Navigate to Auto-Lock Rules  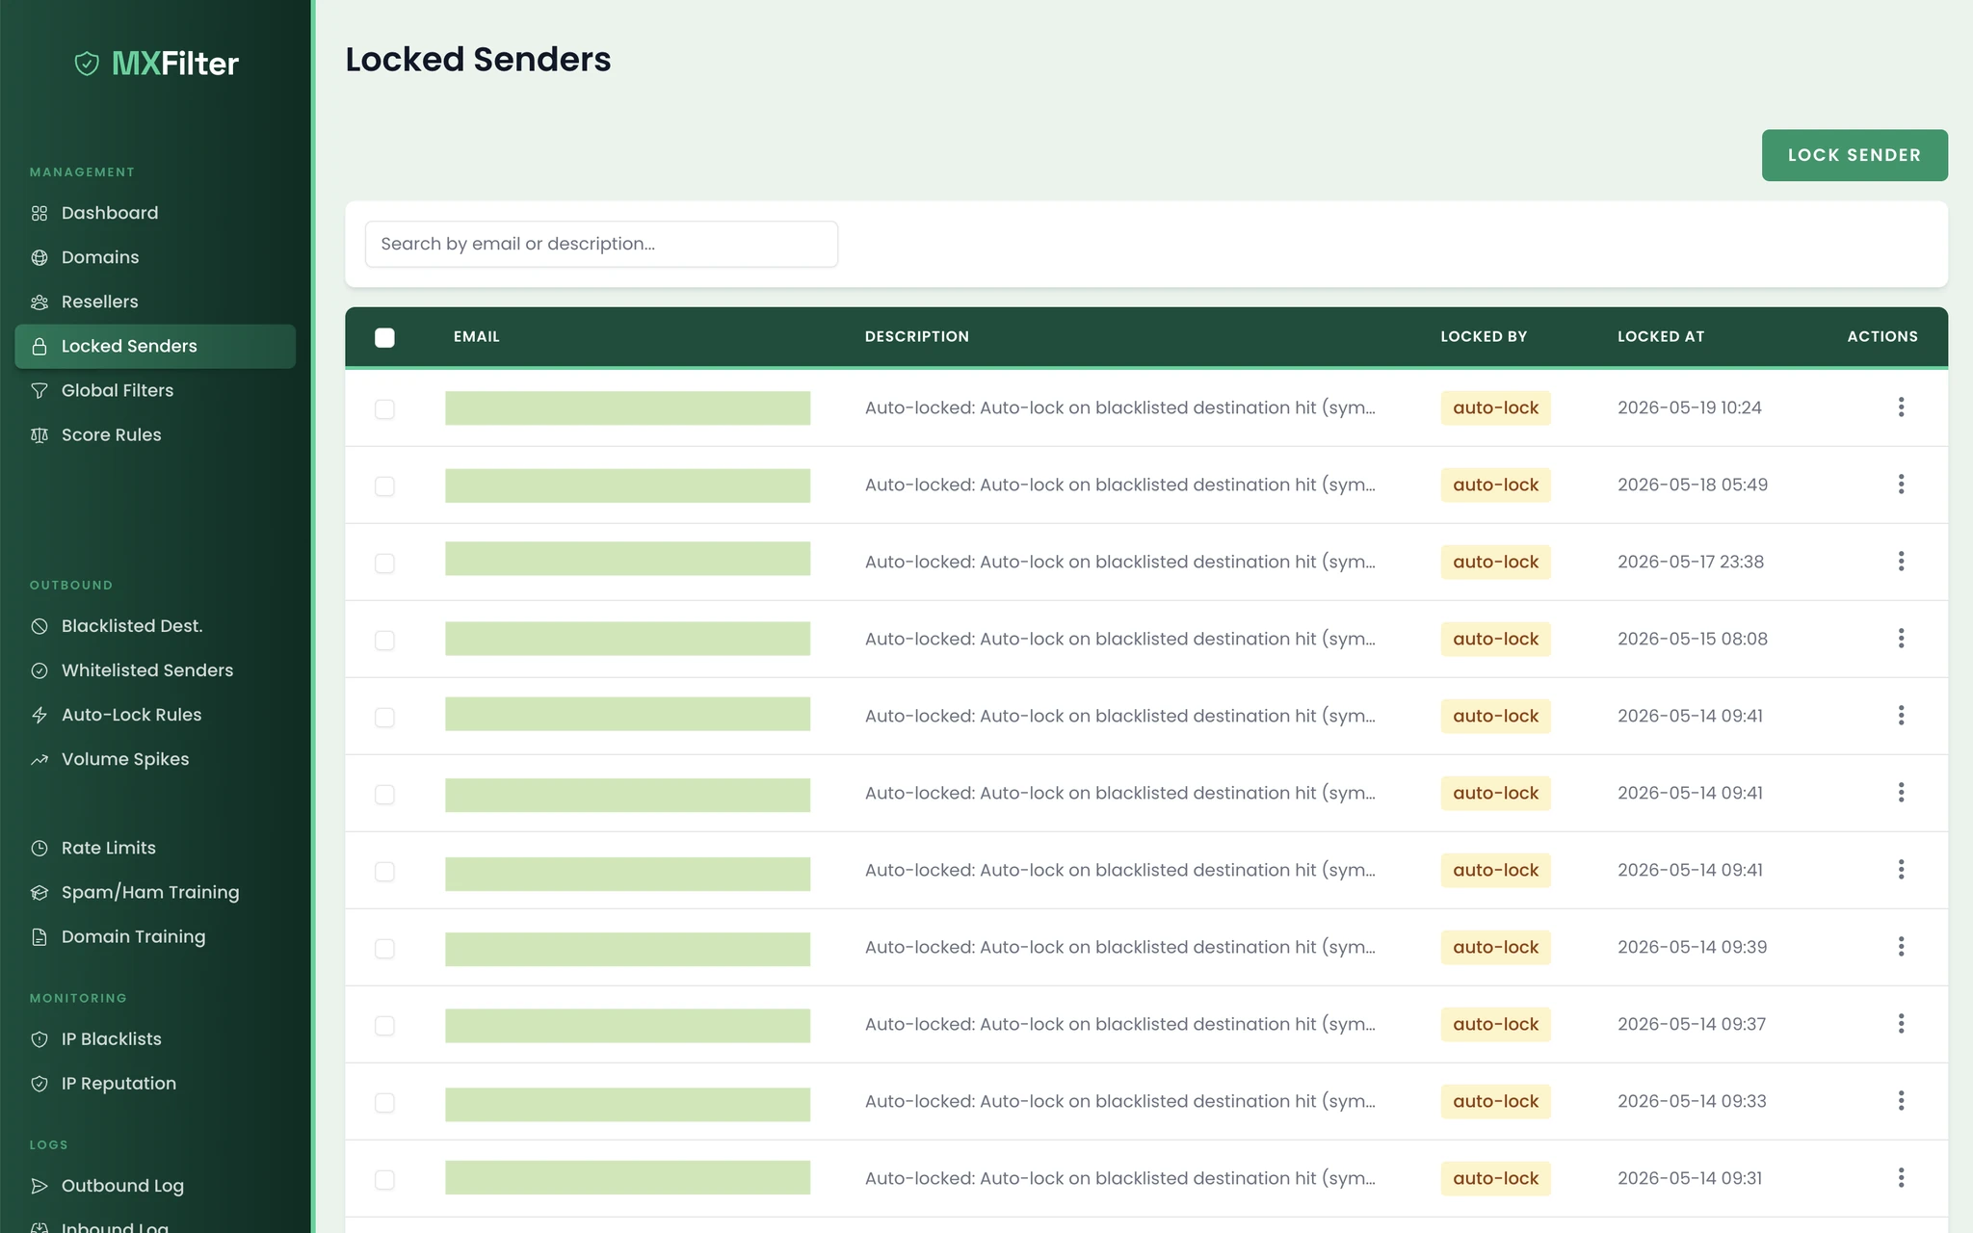coord(155,715)
